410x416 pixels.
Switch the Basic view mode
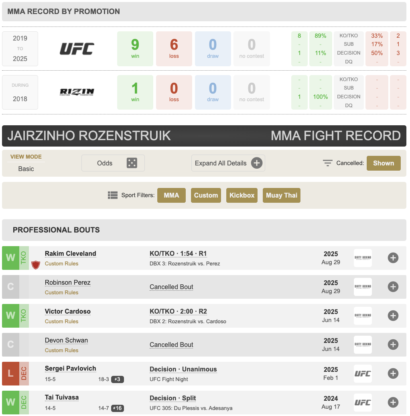(26, 169)
